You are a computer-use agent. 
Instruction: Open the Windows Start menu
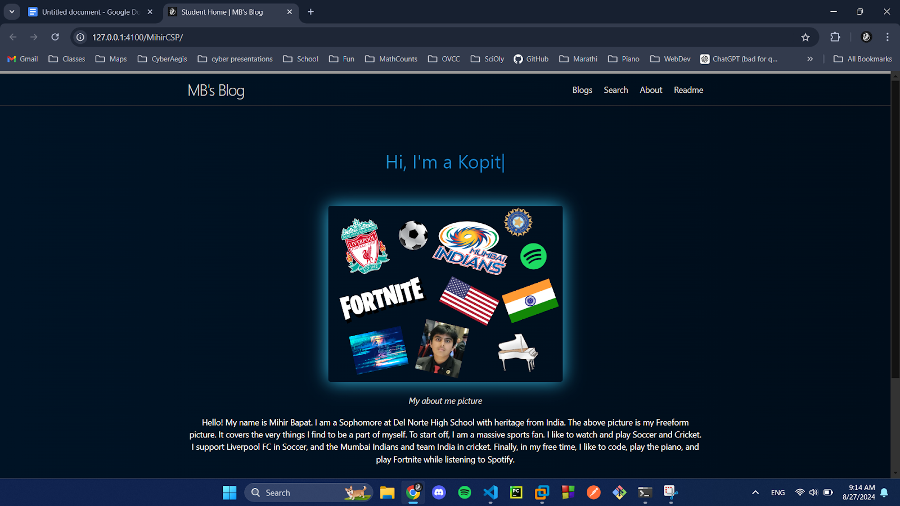tap(229, 493)
